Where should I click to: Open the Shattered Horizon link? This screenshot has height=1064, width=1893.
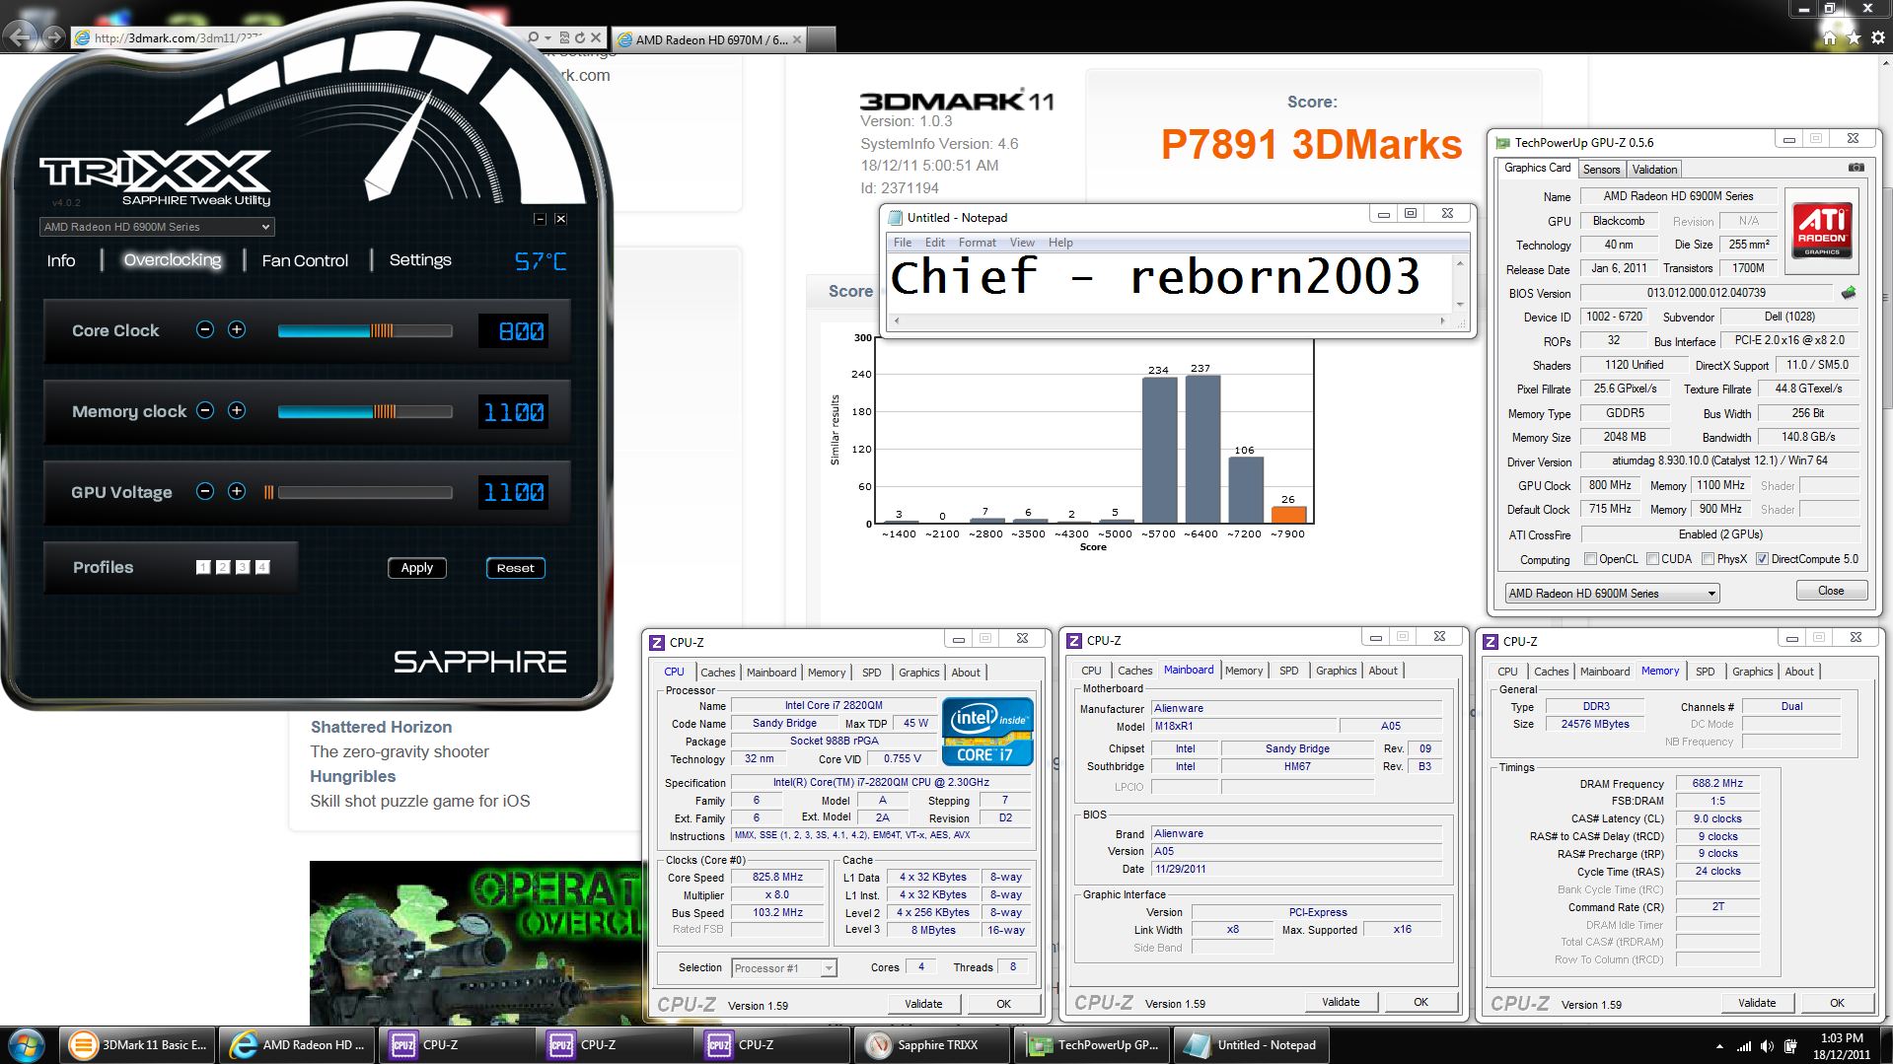click(381, 727)
